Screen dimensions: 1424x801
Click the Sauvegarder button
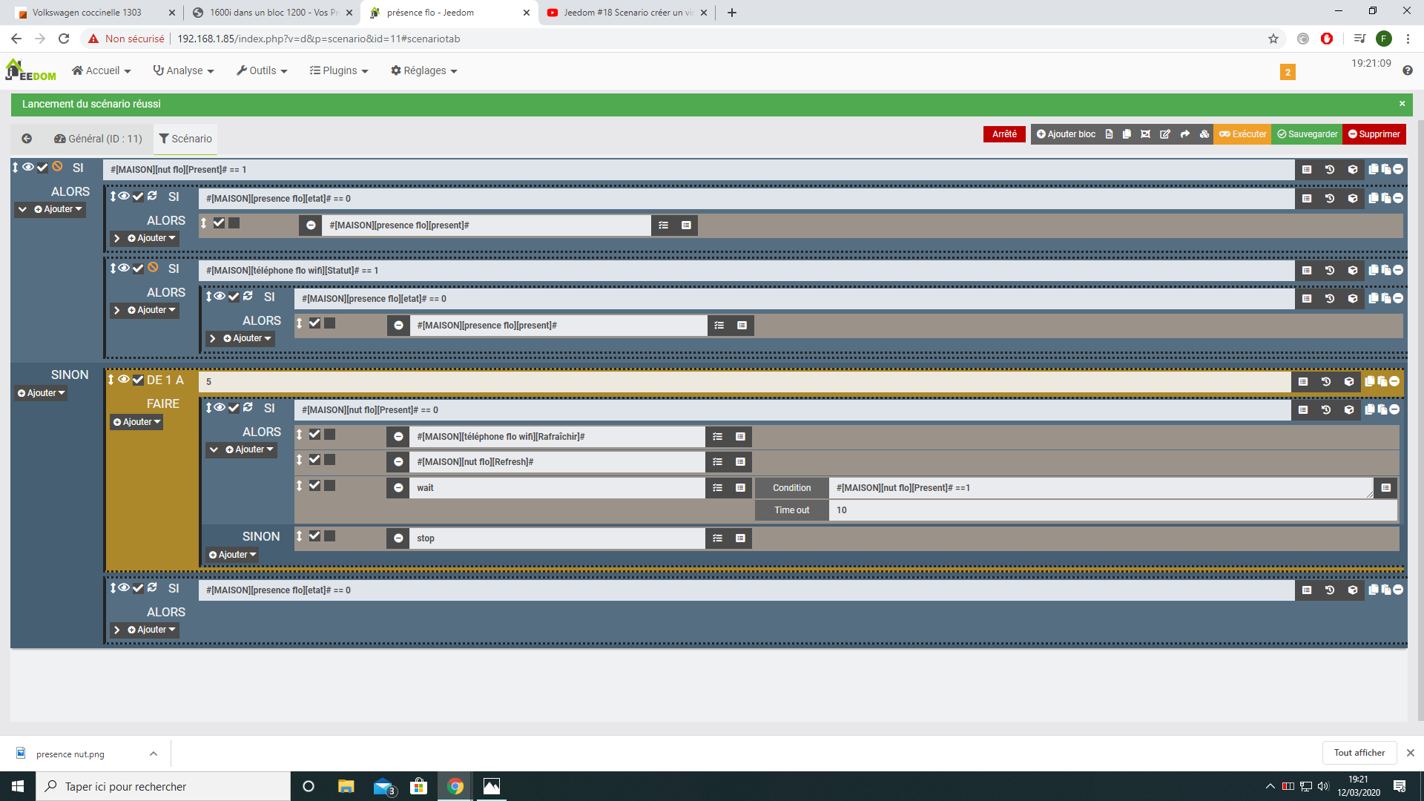[x=1308, y=134]
